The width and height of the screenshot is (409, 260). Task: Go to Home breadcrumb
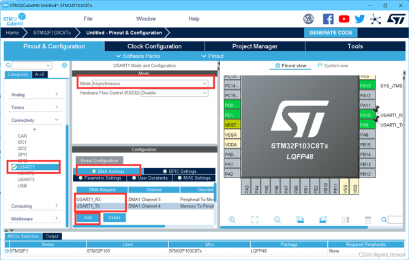12,33
